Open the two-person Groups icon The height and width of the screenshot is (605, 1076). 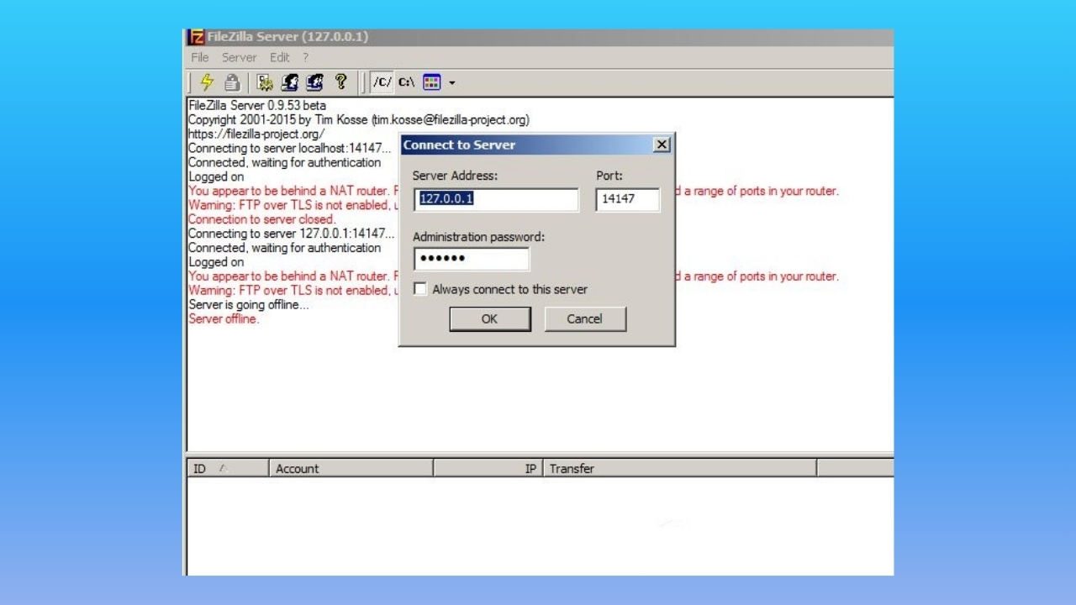click(x=315, y=82)
